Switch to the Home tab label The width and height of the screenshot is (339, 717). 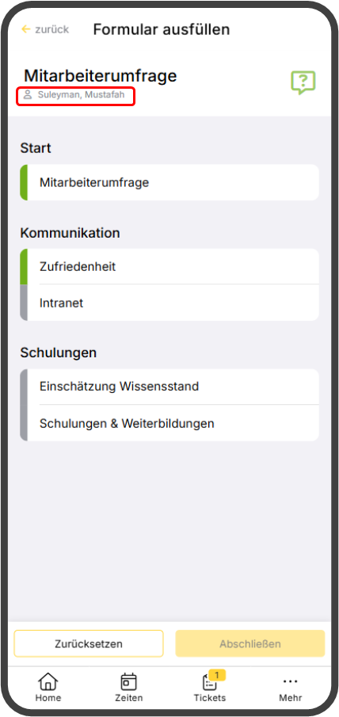point(48,698)
